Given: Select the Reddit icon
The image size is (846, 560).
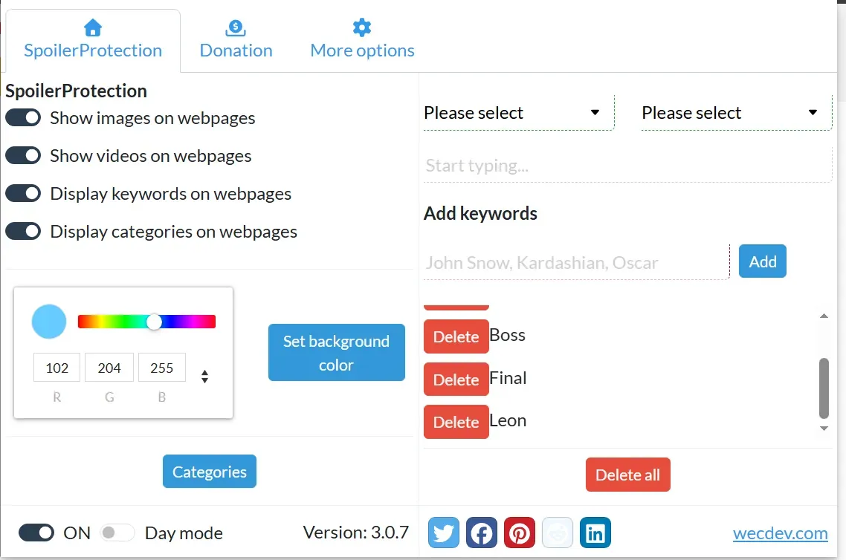Looking at the screenshot, I should click(x=558, y=533).
